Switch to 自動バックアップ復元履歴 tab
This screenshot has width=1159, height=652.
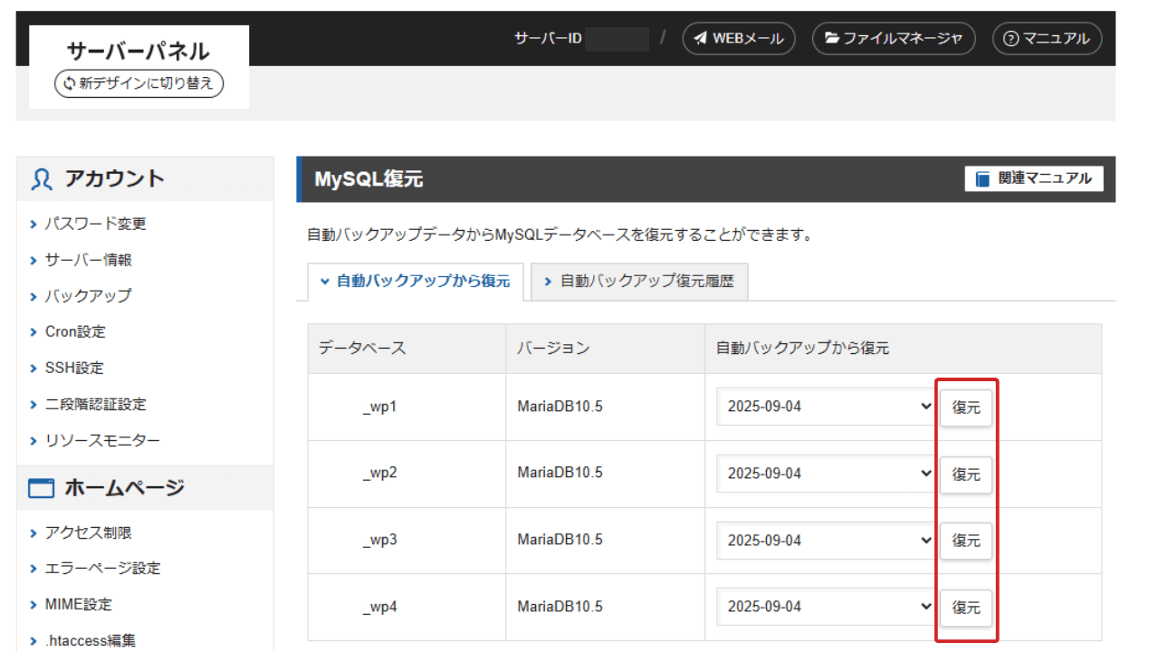tap(639, 282)
